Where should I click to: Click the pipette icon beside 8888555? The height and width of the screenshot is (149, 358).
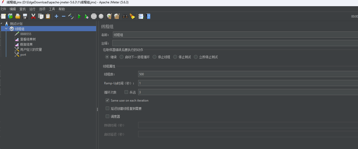(x=17, y=34)
